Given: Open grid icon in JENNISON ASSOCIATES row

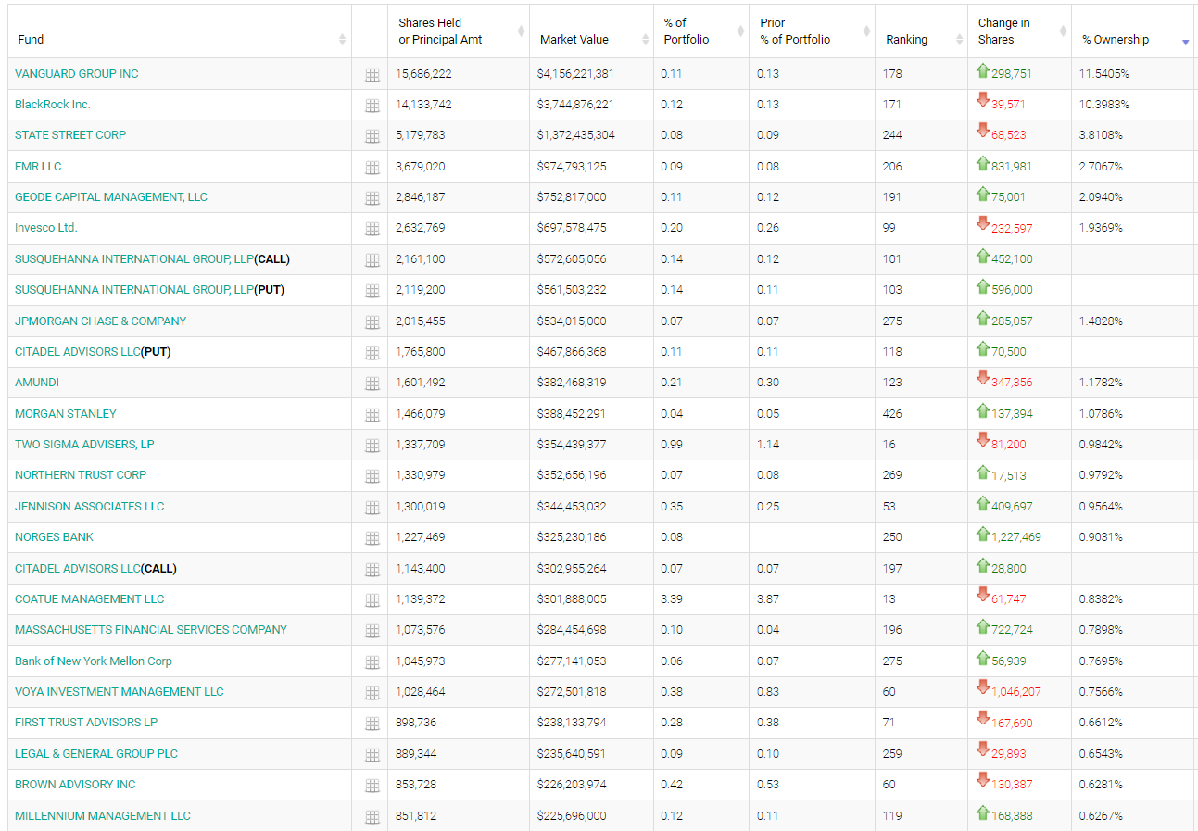Looking at the screenshot, I should click(x=372, y=508).
